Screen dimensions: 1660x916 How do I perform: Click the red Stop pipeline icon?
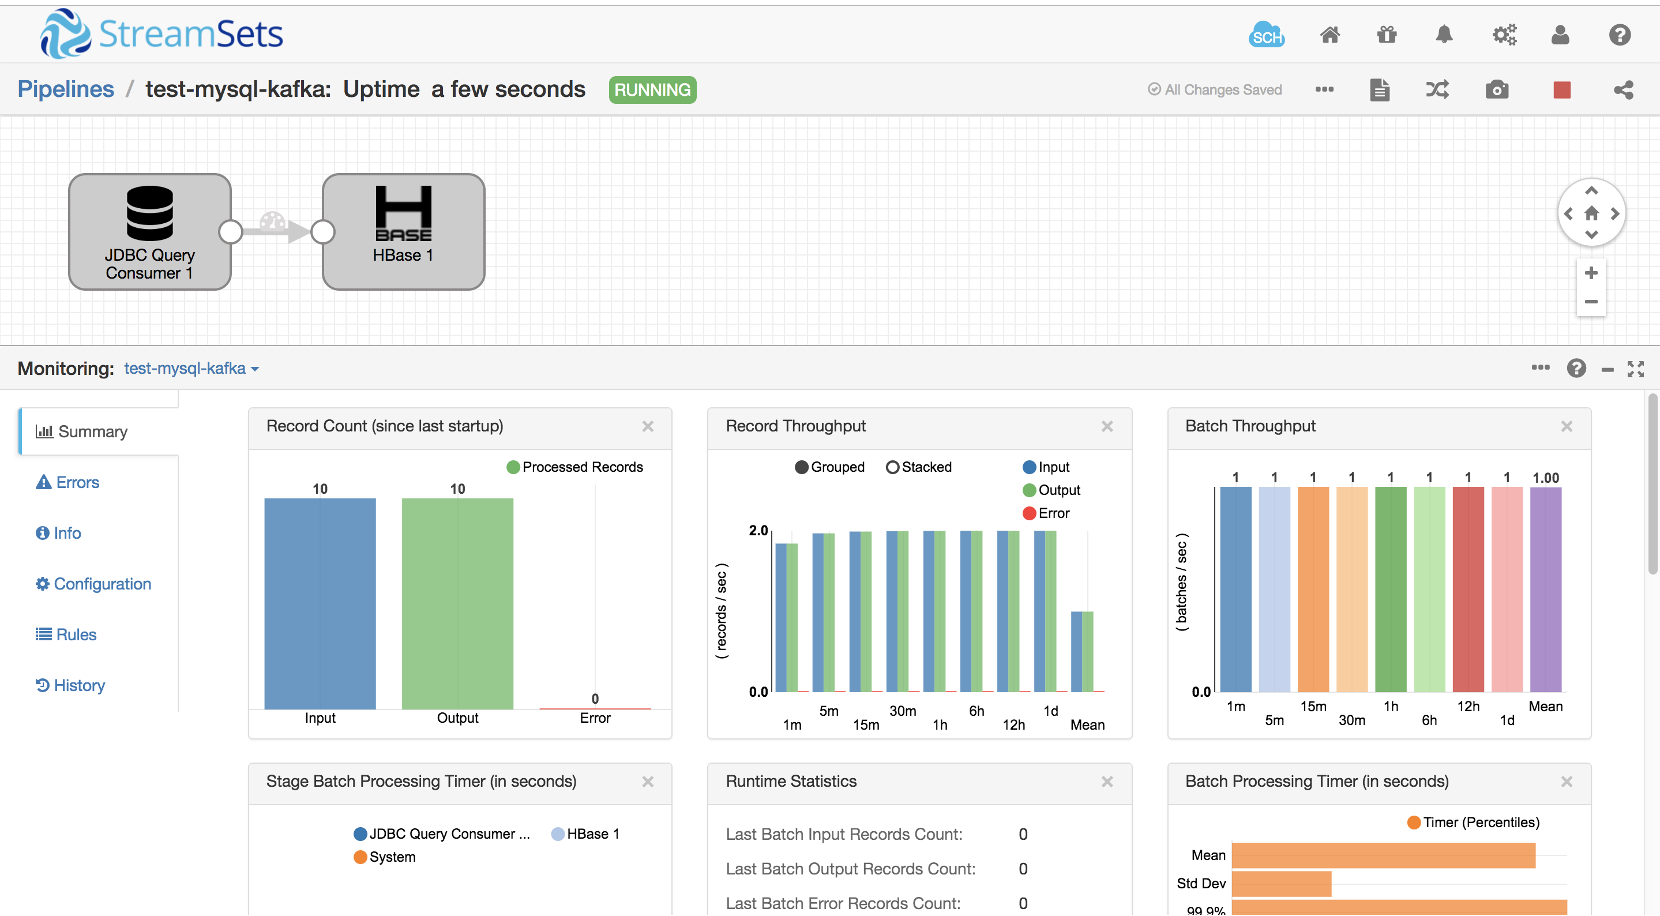(x=1561, y=89)
